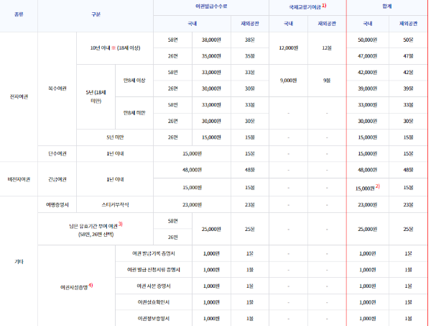Select the '비전자여권' cell

19,179
